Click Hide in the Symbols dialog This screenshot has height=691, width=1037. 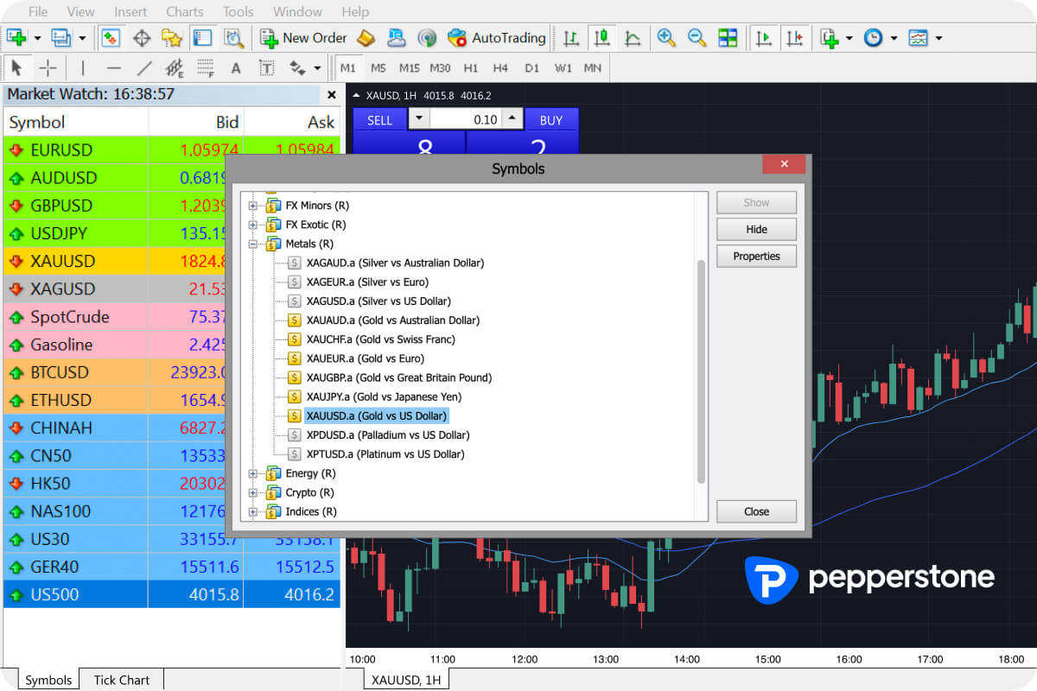(756, 229)
